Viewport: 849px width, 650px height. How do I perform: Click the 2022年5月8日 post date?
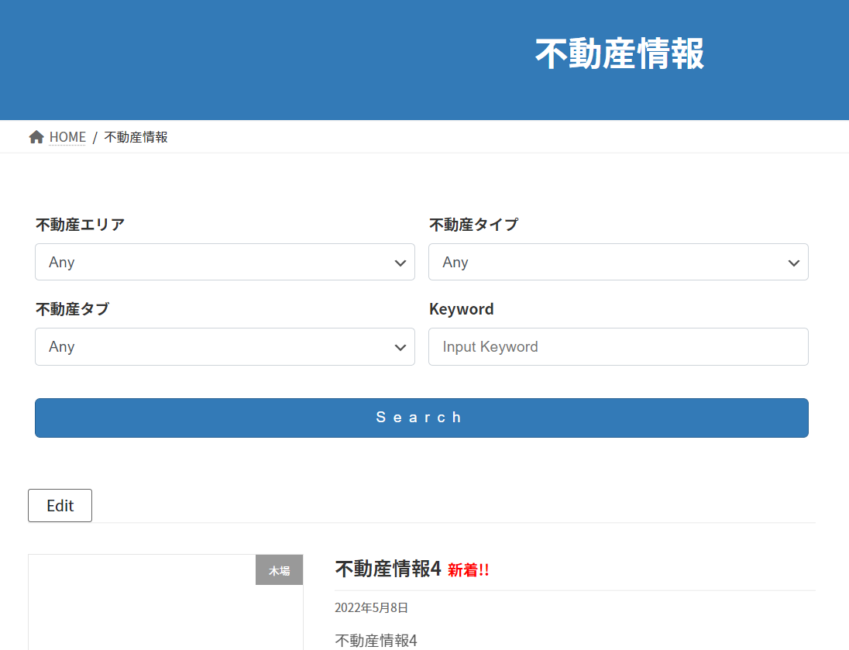coord(371,607)
